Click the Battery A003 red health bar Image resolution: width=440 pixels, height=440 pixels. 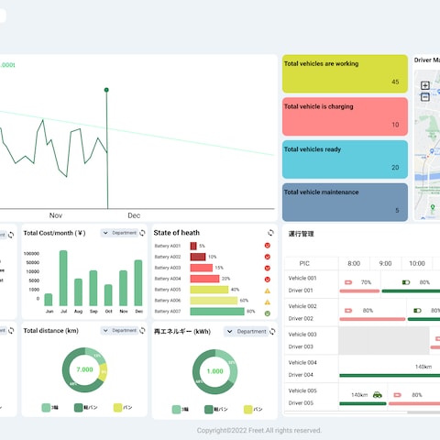(202, 268)
